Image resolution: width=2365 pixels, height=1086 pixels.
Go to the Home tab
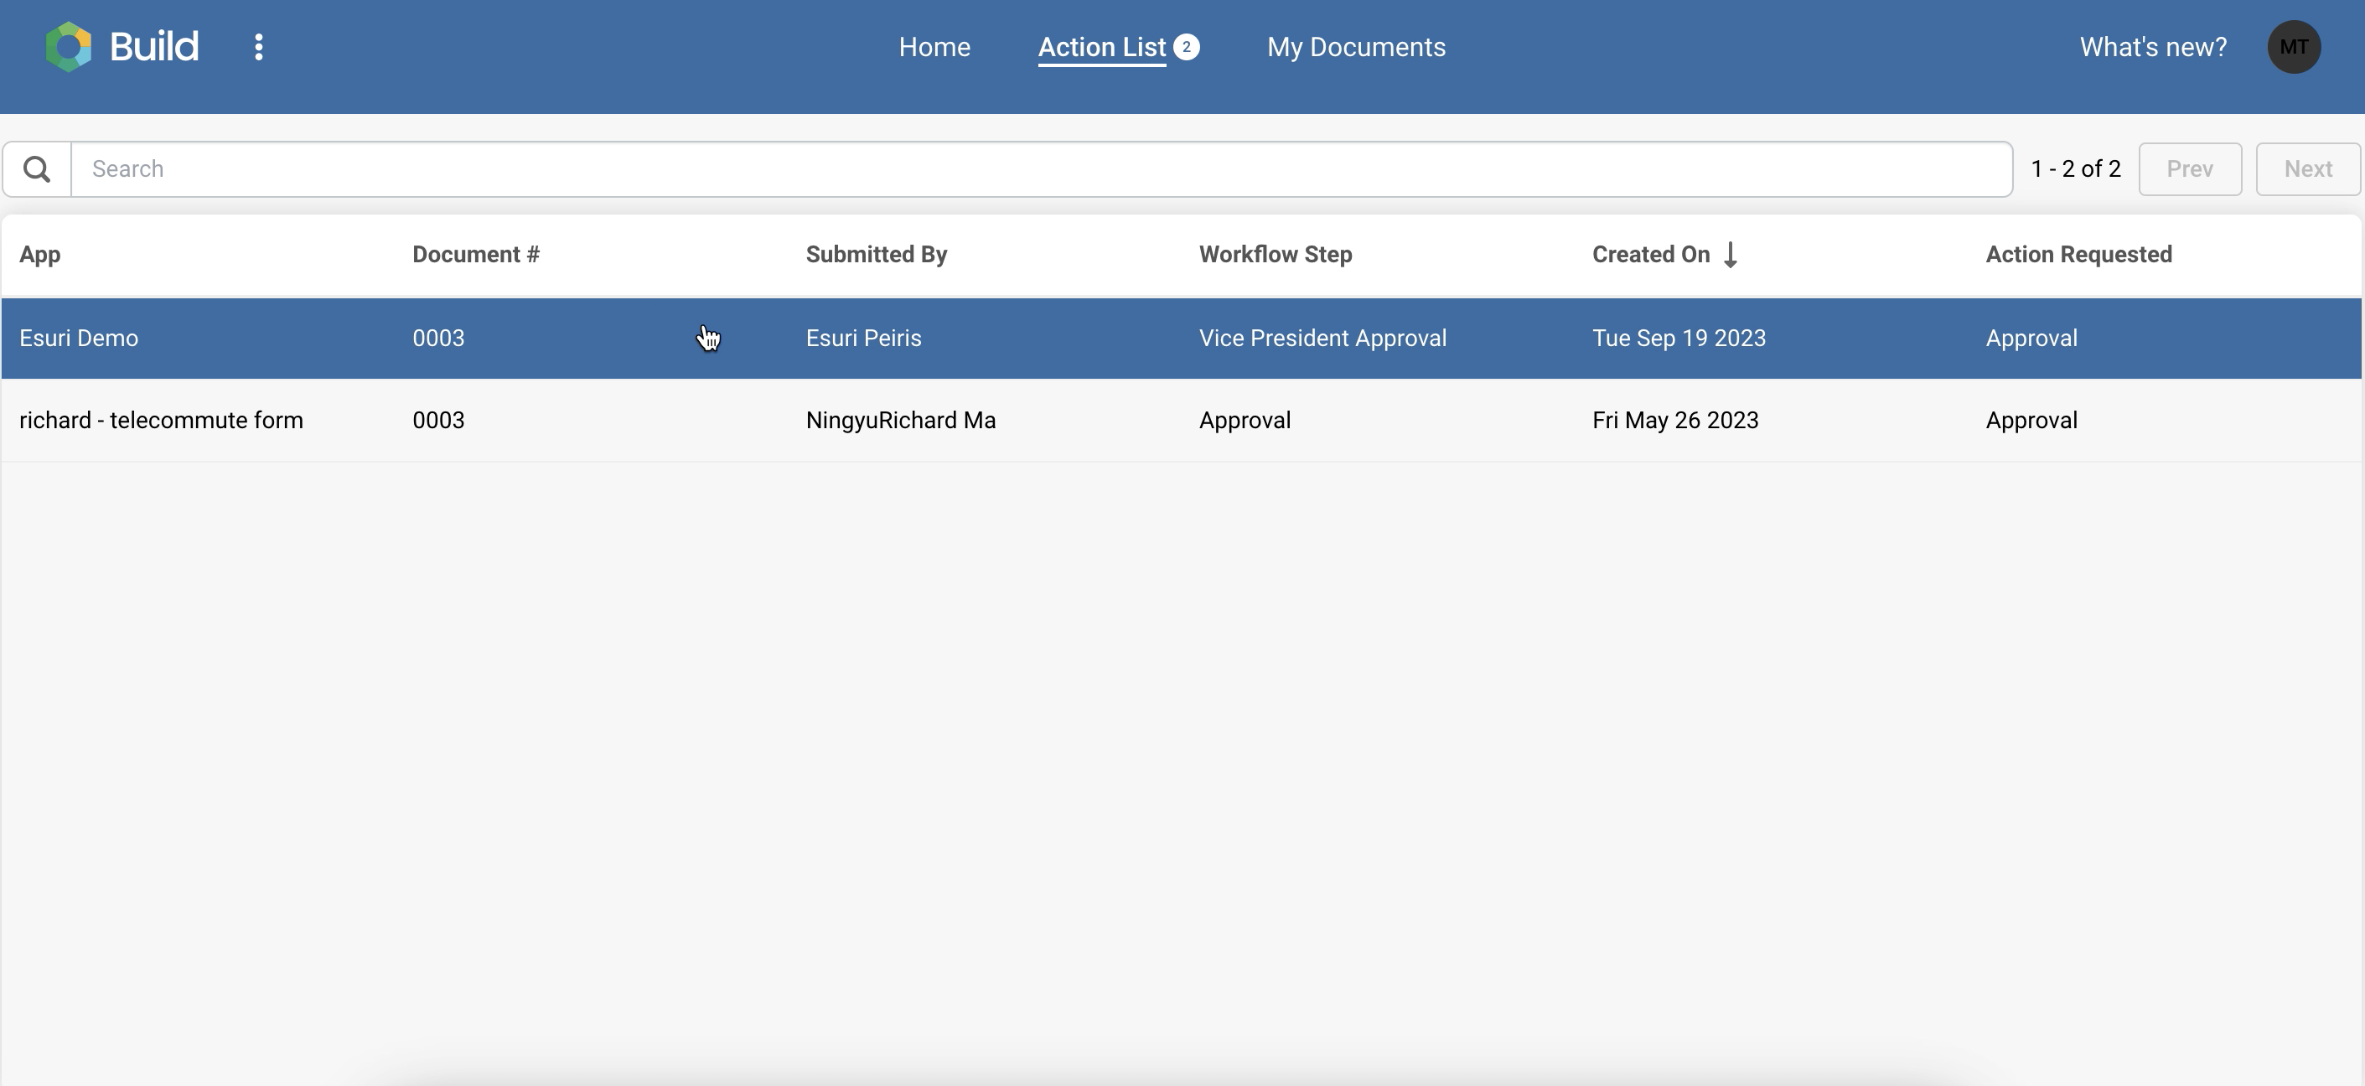tap(934, 47)
